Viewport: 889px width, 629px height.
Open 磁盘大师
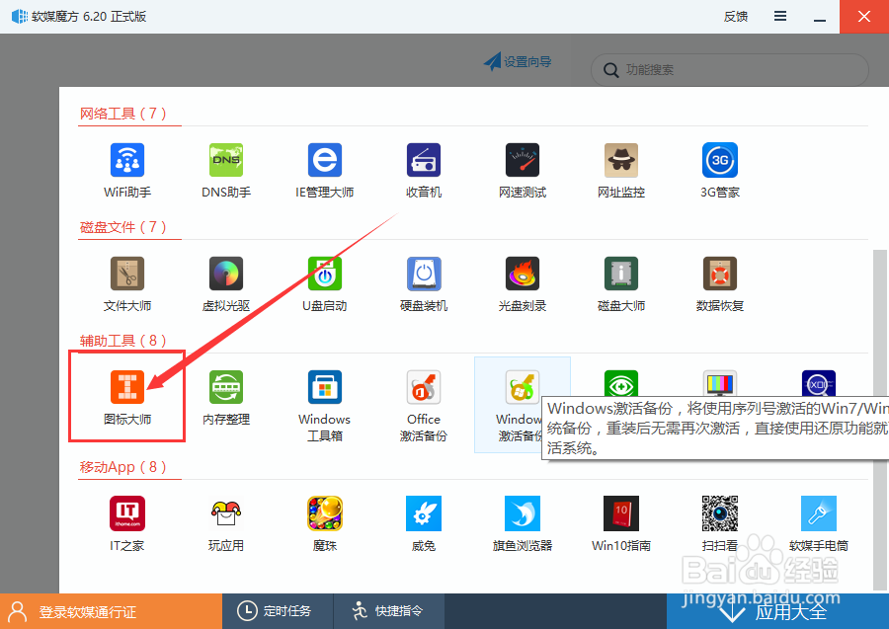coord(621,284)
